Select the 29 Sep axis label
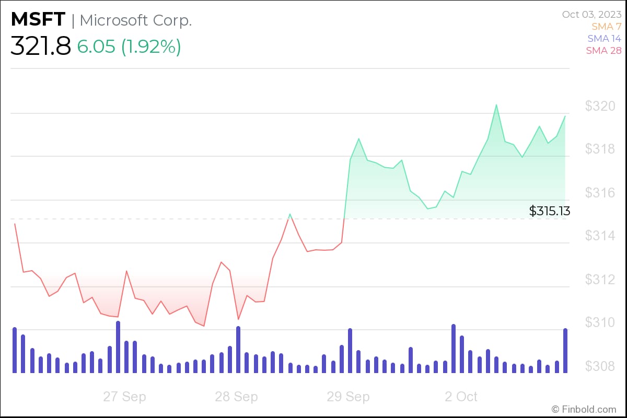The width and height of the screenshot is (627, 418). [x=348, y=397]
